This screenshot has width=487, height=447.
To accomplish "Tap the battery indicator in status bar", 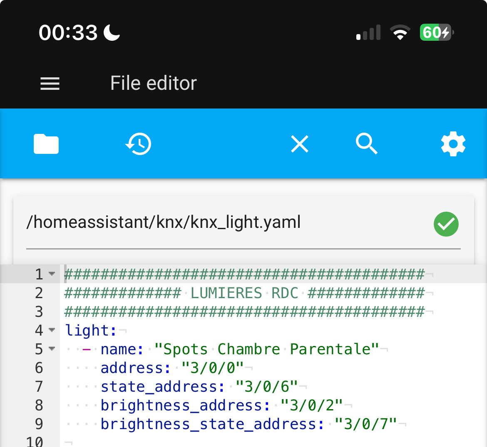I will [436, 32].
